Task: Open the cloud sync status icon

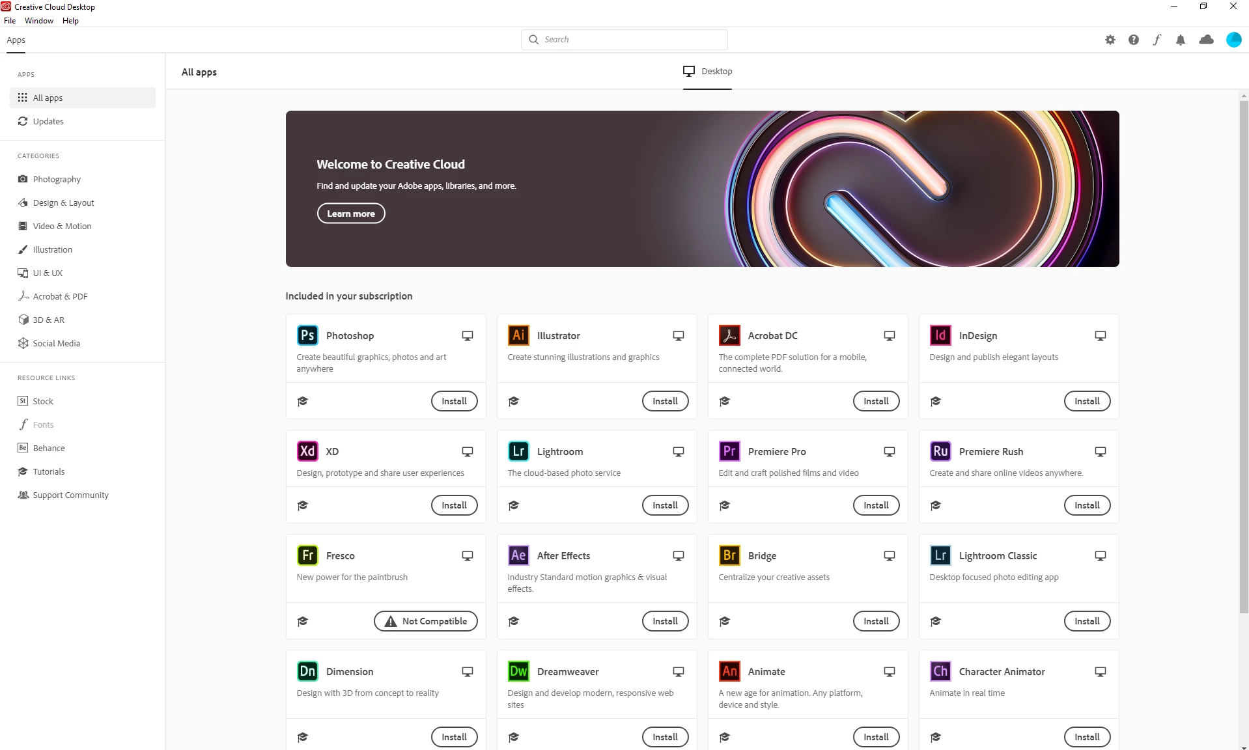Action: point(1207,40)
